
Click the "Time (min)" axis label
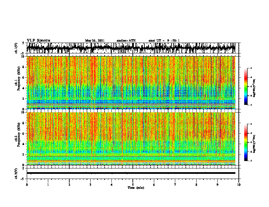click(x=136, y=188)
